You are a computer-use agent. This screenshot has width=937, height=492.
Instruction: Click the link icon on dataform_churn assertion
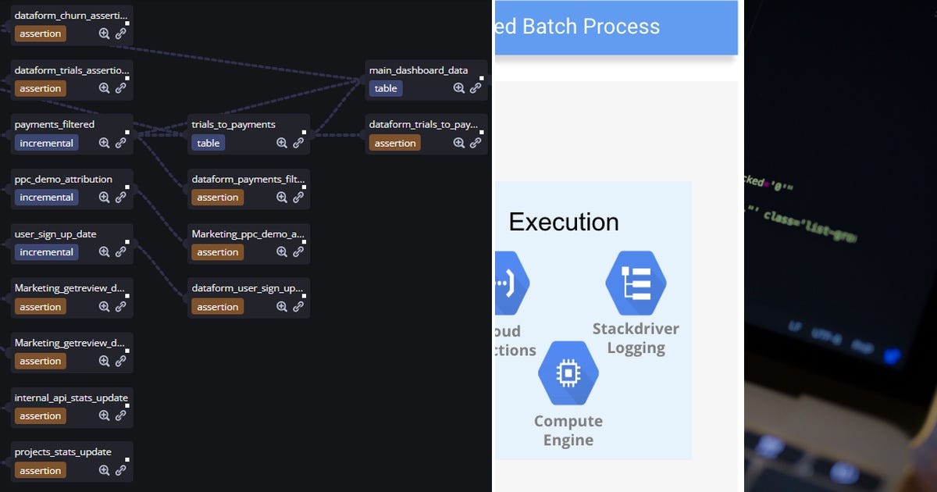pyautogui.click(x=121, y=33)
